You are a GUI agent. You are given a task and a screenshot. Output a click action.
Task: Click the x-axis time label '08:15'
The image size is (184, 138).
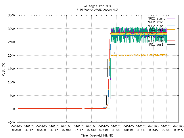[x=129, y=130]
